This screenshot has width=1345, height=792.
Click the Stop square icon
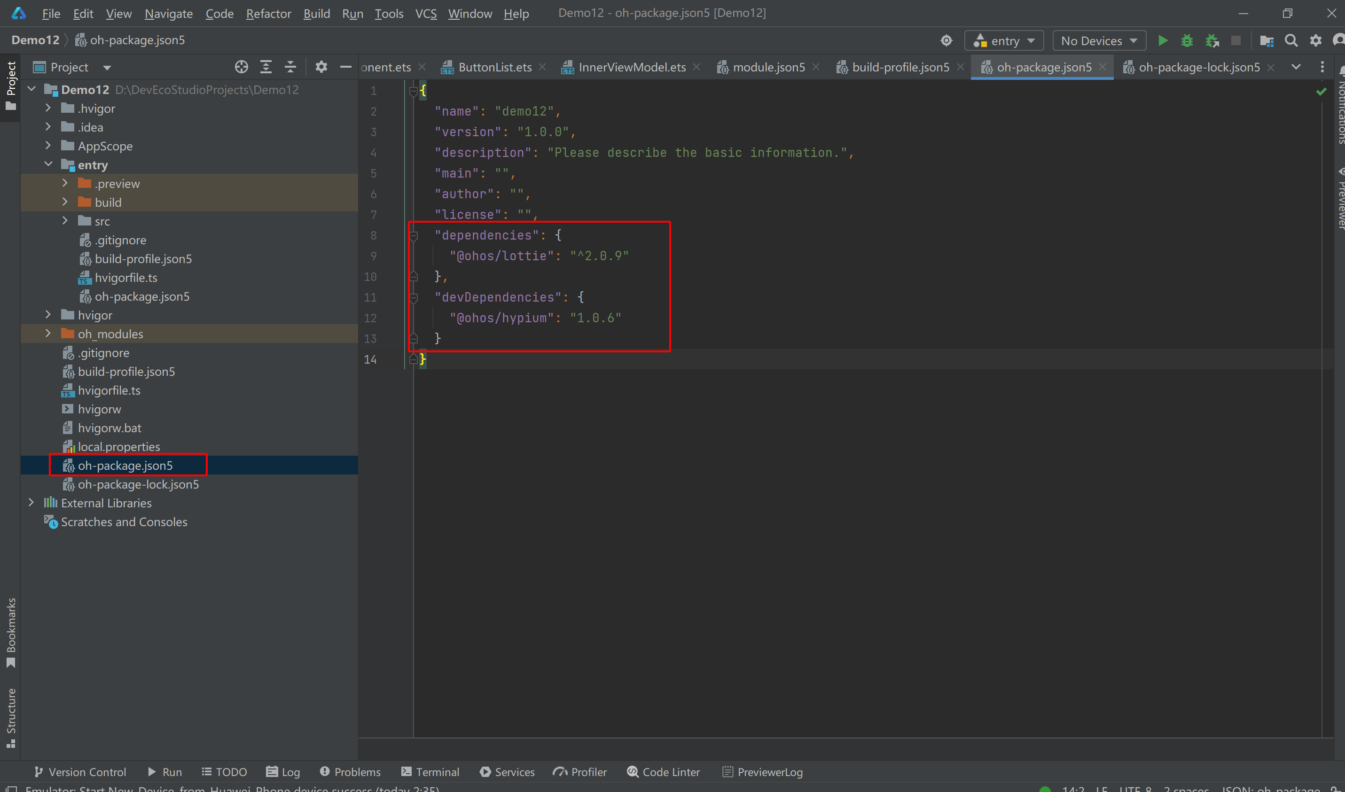point(1236,40)
